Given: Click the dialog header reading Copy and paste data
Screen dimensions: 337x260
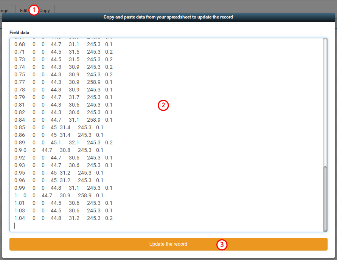Looking at the screenshot, I should coord(168,17).
